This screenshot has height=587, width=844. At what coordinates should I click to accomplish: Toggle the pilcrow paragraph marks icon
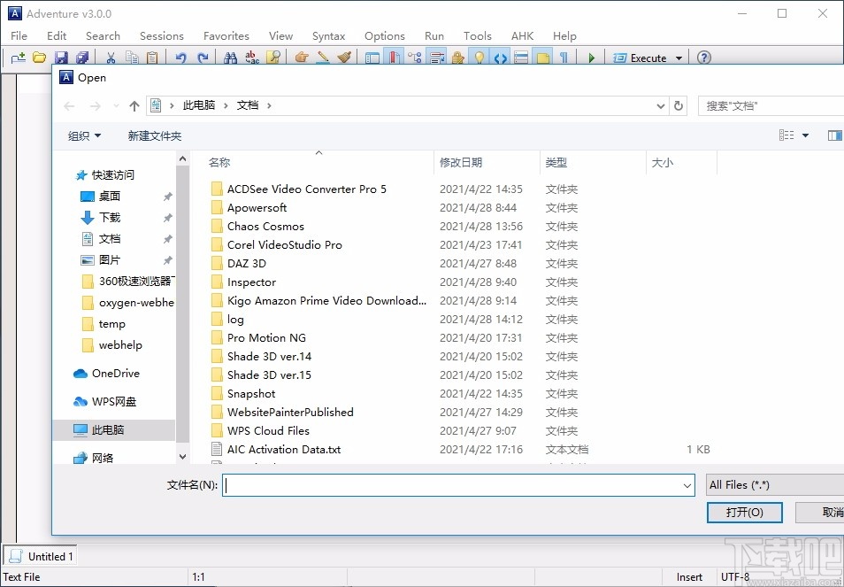(562, 57)
